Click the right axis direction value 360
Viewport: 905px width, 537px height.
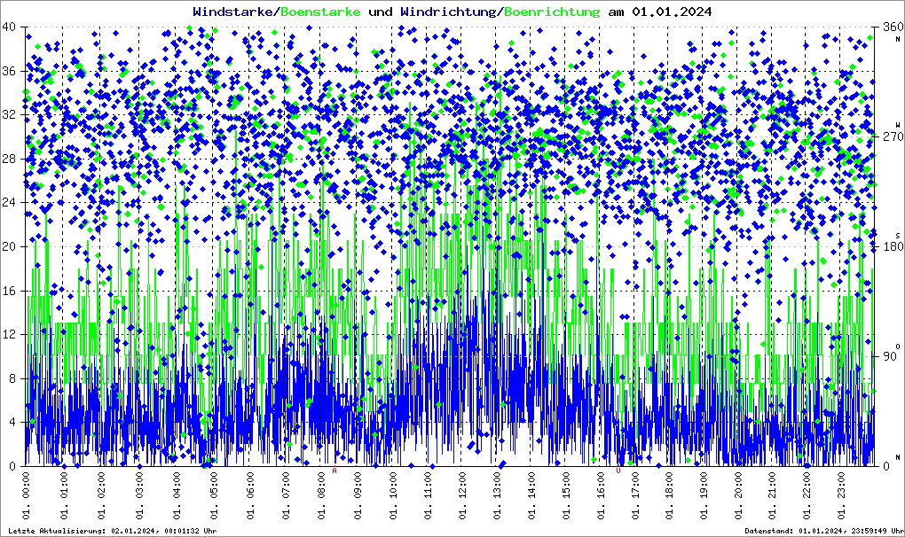tap(893, 27)
